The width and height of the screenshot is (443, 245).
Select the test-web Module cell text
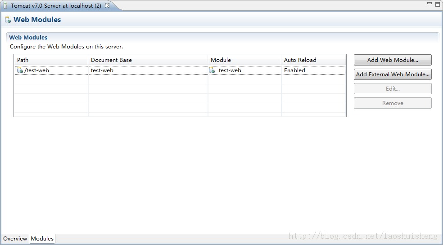point(230,70)
